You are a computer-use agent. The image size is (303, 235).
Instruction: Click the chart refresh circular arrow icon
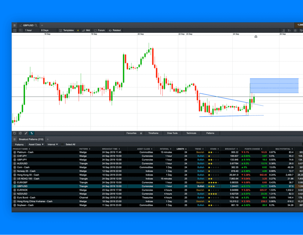[14, 133]
